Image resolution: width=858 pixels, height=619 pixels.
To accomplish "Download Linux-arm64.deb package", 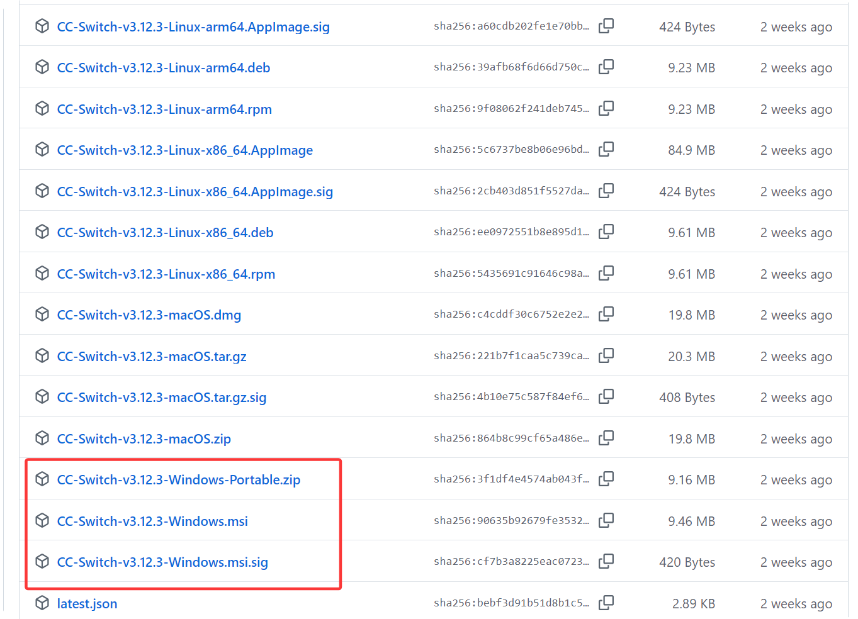I will (164, 68).
